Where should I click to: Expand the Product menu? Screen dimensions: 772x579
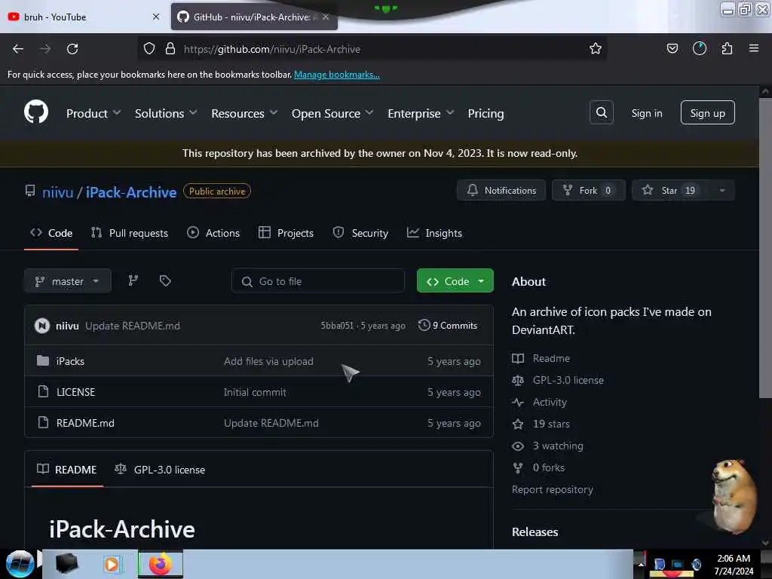click(93, 114)
